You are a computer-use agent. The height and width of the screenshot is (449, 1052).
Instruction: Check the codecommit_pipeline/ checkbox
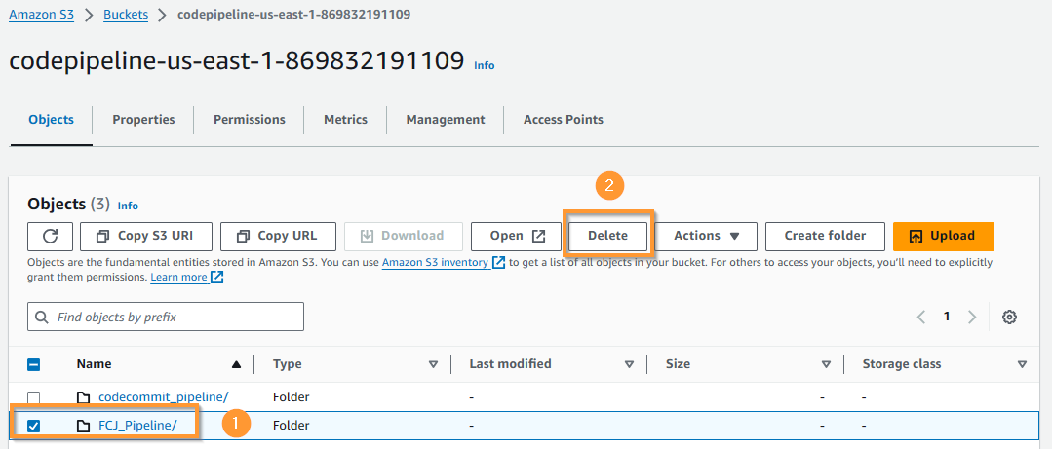(33, 397)
